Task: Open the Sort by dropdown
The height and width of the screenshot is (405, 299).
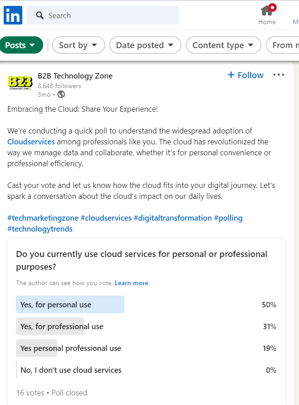Action: (x=78, y=45)
